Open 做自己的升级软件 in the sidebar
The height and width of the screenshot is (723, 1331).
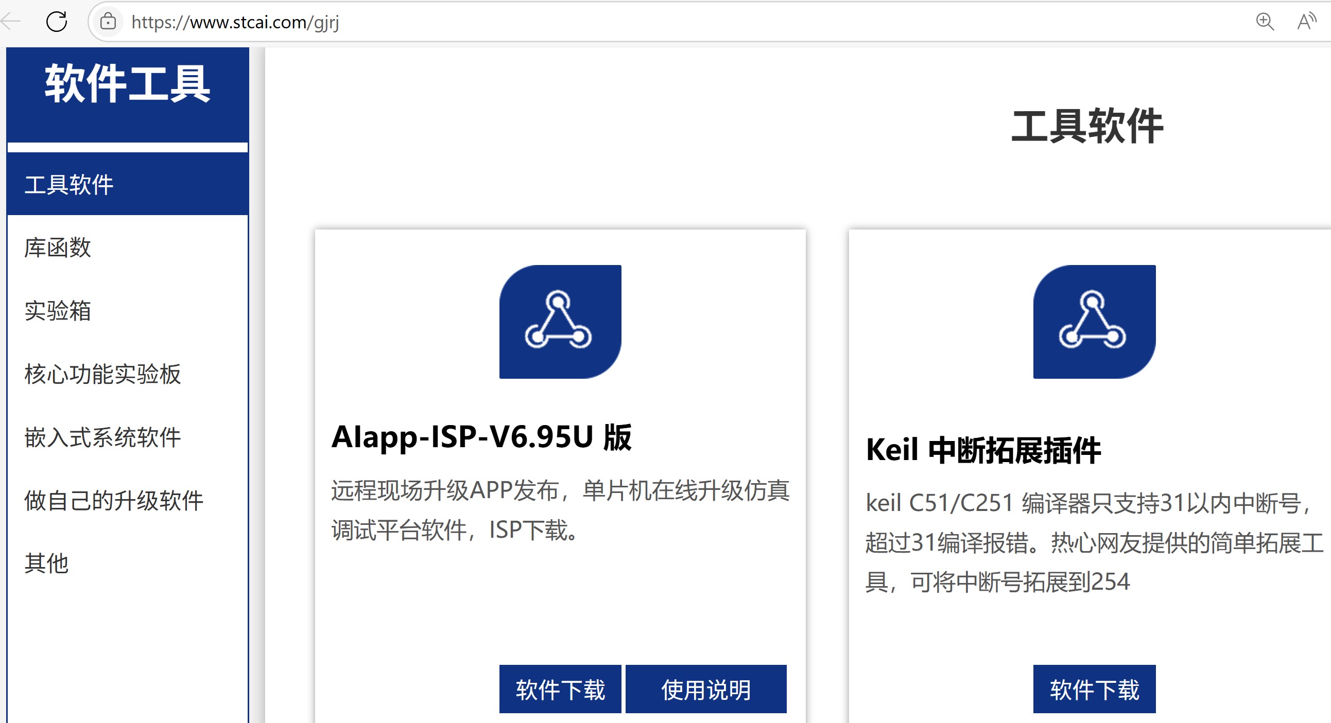[128, 500]
